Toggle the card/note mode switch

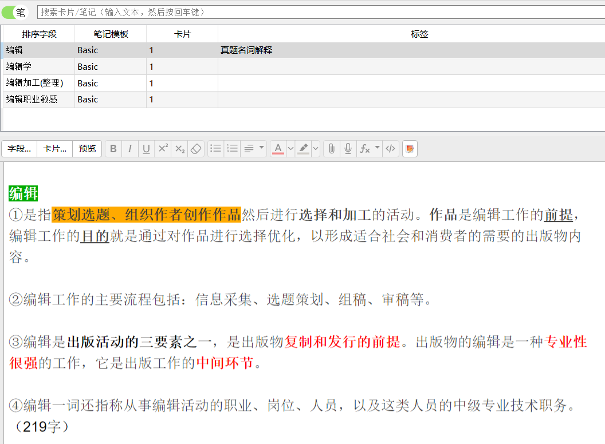tap(14, 13)
